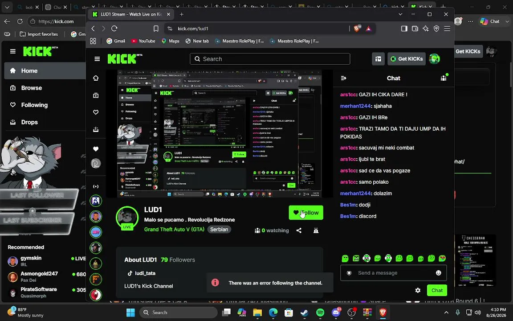Image resolution: width=513 pixels, height=321 pixels.
Task: Open the Home icon in collapsed Kick sidebar
Action: point(96,78)
